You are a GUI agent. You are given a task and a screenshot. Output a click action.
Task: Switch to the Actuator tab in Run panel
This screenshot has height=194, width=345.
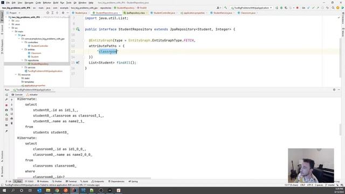[x=32, y=95]
